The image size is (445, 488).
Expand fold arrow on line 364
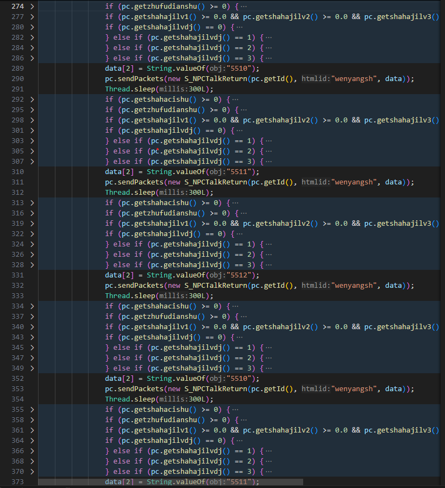pyautogui.click(x=32, y=441)
